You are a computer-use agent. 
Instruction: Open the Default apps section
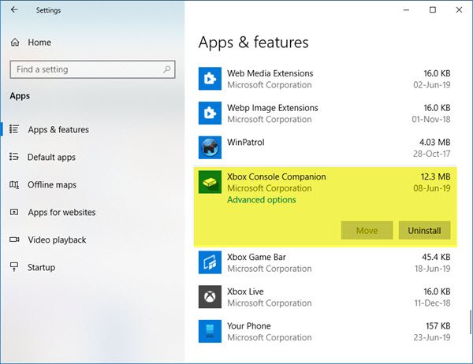[x=51, y=157]
